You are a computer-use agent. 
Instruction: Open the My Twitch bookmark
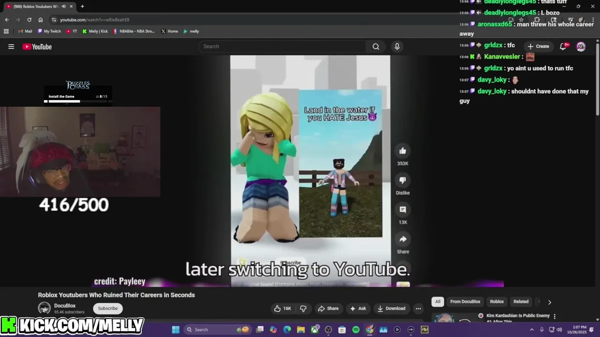[49, 31]
